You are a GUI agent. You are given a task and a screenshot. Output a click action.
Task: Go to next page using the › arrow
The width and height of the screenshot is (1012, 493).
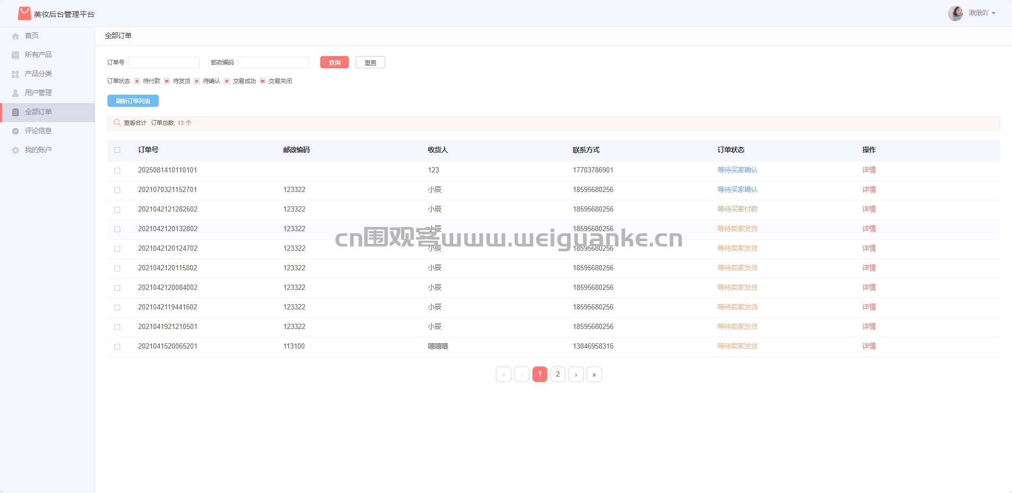click(576, 375)
